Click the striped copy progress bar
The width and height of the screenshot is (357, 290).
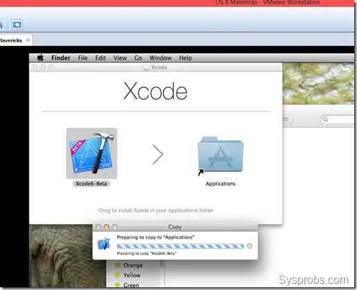pos(180,246)
